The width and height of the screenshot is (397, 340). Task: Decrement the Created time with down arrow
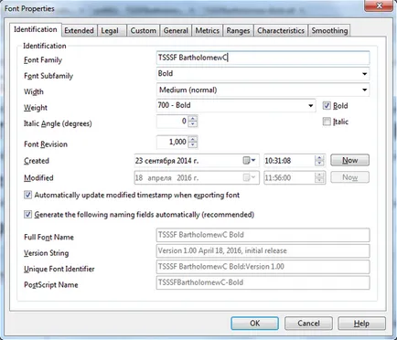click(319, 164)
